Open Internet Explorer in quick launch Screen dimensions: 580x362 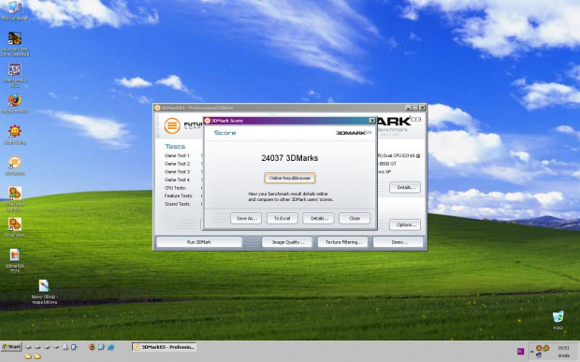tap(110, 347)
